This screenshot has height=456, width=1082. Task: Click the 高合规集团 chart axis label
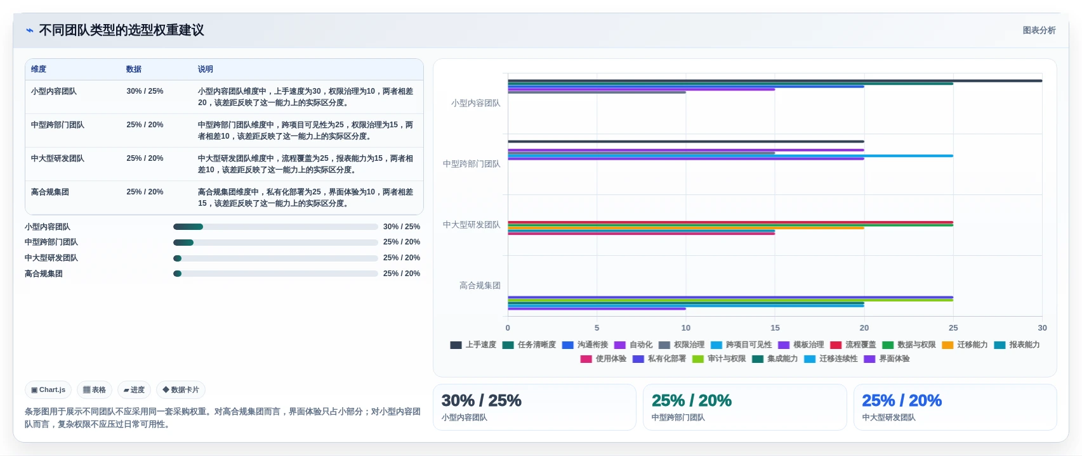(x=480, y=286)
